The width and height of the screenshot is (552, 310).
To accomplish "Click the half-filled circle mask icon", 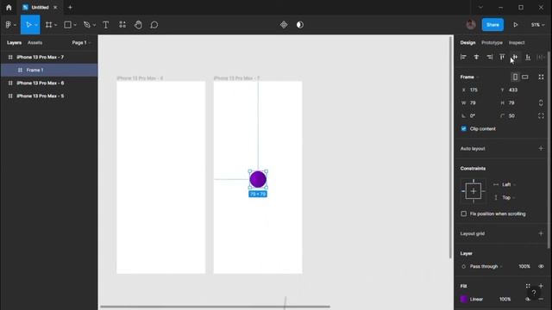I will (300, 25).
